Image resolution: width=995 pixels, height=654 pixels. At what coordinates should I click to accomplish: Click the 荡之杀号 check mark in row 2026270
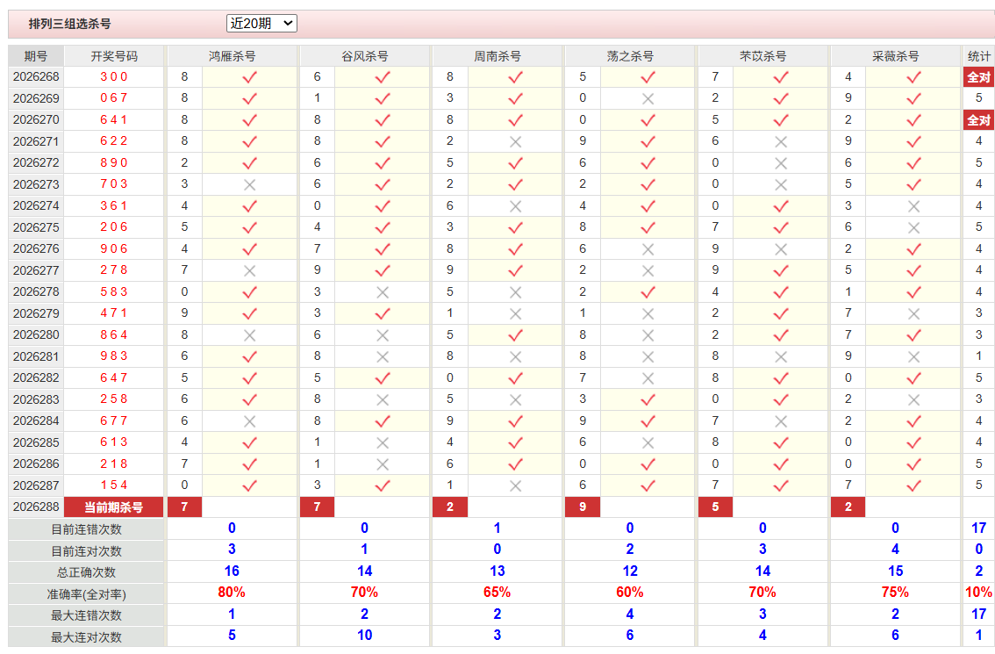pyautogui.click(x=648, y=120)
